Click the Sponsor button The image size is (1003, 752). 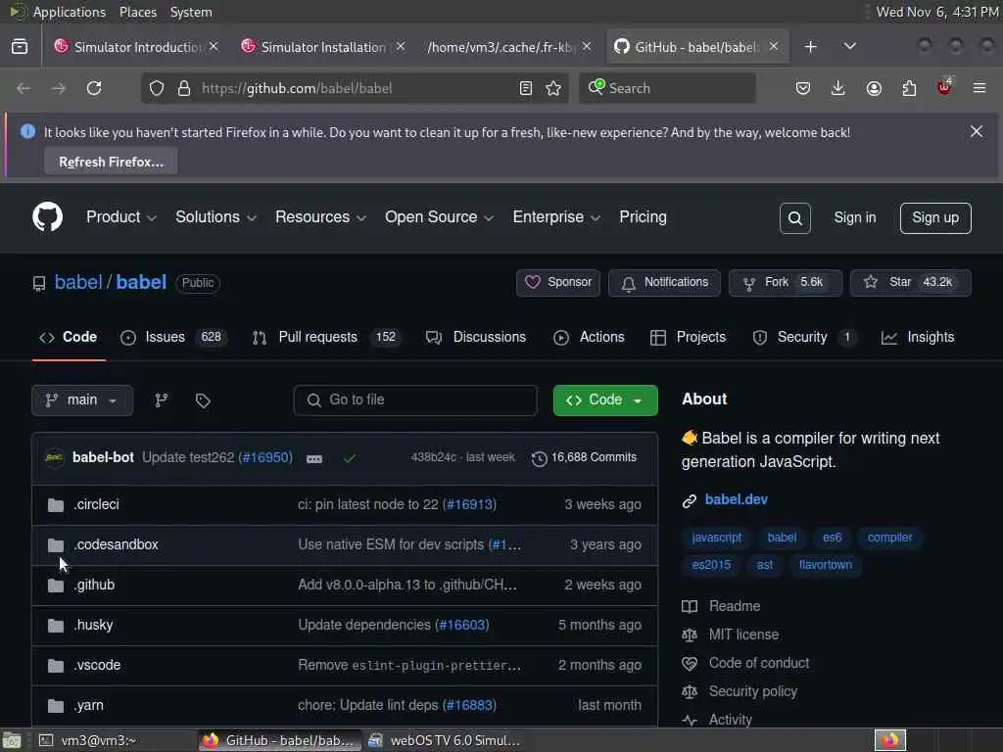click(x=557, y=283)
